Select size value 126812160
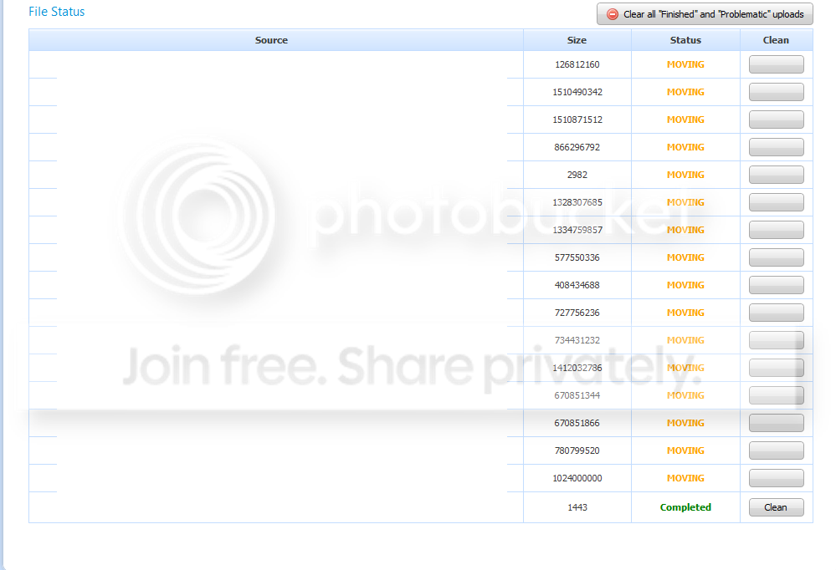Screen dimensions: 836x570 click(x=577, y=64)
